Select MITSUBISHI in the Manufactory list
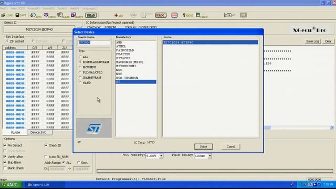 click(x=135, y=66)
